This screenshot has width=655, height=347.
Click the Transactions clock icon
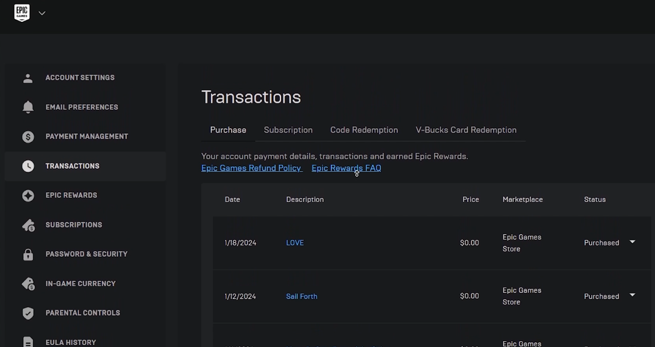pyautogui.click(x=28, y=166)
